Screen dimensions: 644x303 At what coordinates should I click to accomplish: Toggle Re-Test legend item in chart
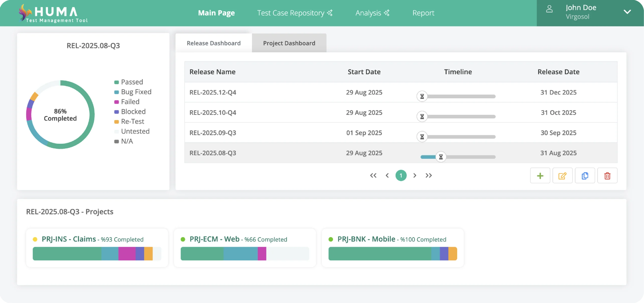click(129, 122)
